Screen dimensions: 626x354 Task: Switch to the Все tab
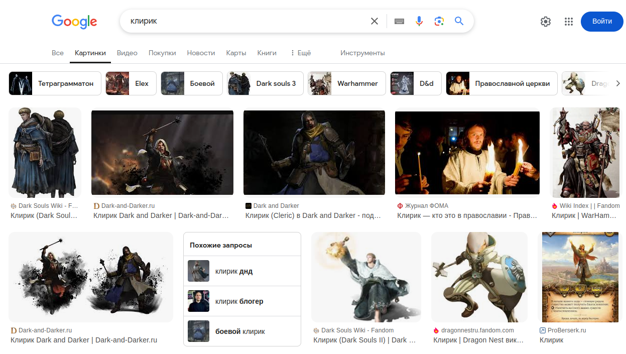click(58, 53)
